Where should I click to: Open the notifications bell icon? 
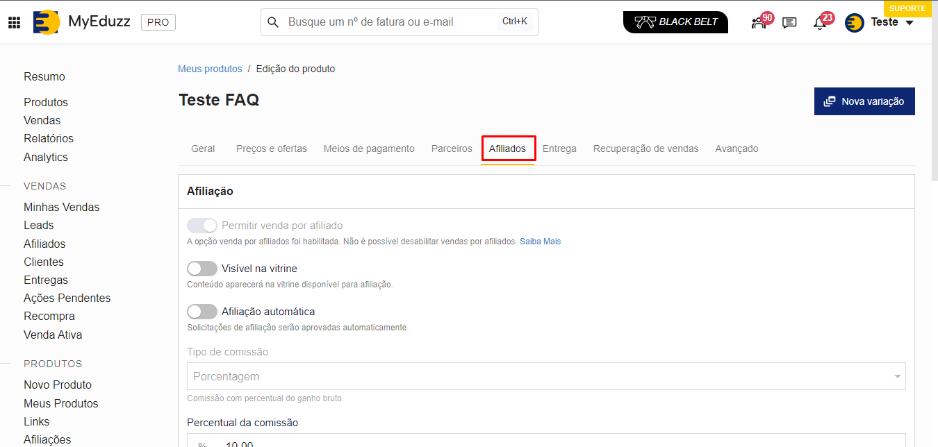click(820, 23)
